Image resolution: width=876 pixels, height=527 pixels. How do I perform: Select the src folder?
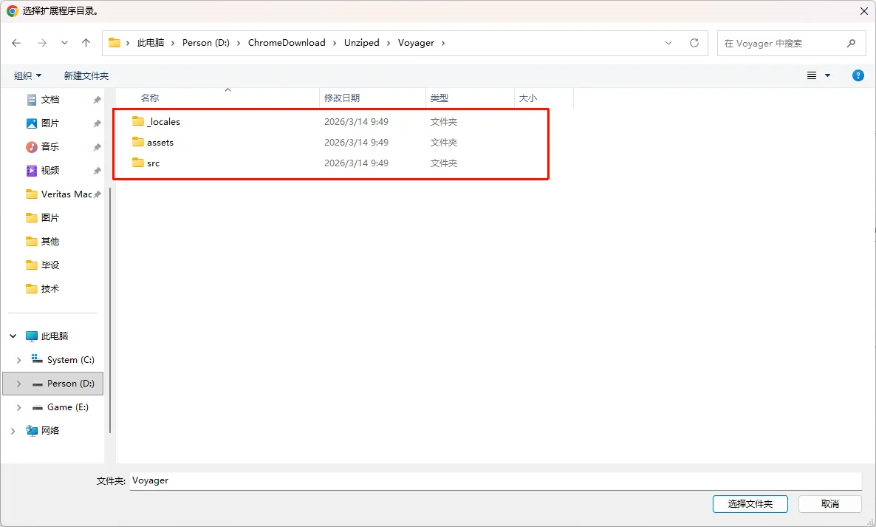click(x=153, y=163)
